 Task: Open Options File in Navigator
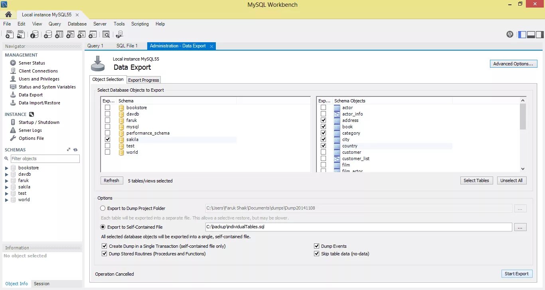[x=31, y=138]
